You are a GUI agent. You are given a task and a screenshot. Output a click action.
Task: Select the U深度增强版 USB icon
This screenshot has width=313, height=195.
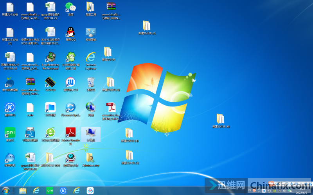pyautogui.click(x=30, y=134)
